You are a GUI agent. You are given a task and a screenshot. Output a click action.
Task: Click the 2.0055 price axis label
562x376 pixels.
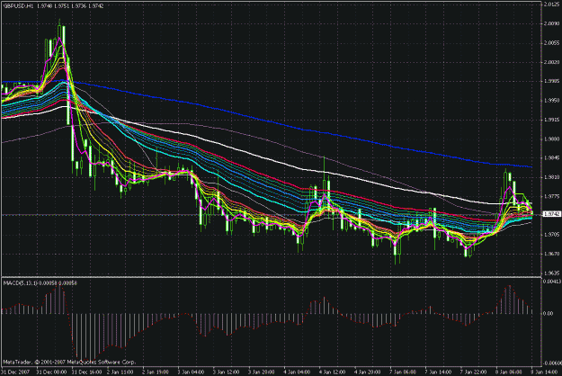coord(552,42)
